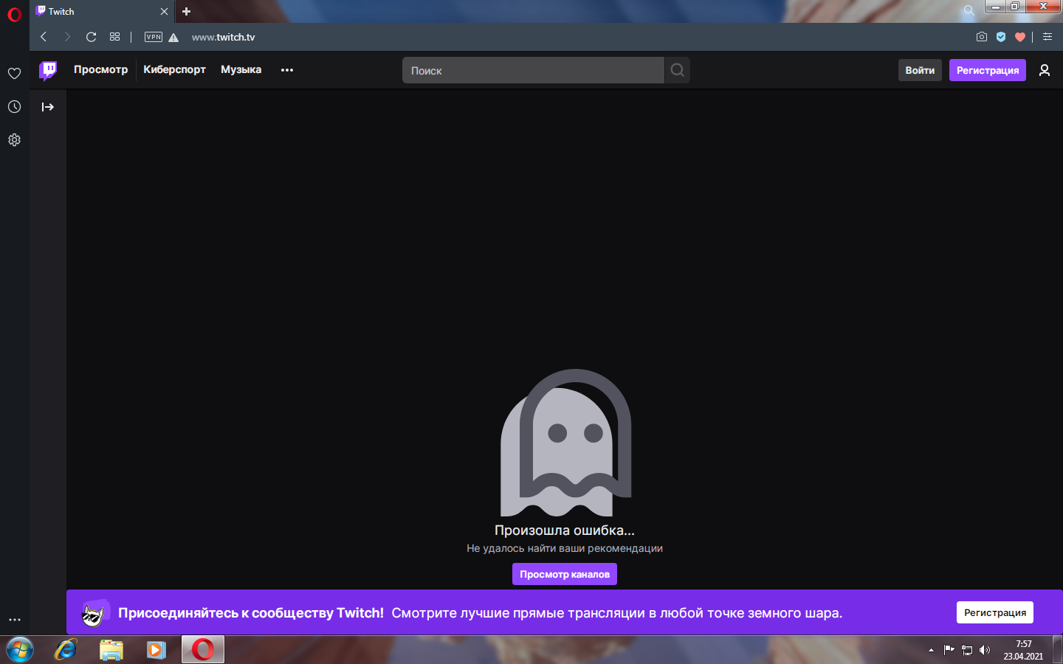Open the network connection tray icon
The image size is (1063, 664).
(967, 650)
